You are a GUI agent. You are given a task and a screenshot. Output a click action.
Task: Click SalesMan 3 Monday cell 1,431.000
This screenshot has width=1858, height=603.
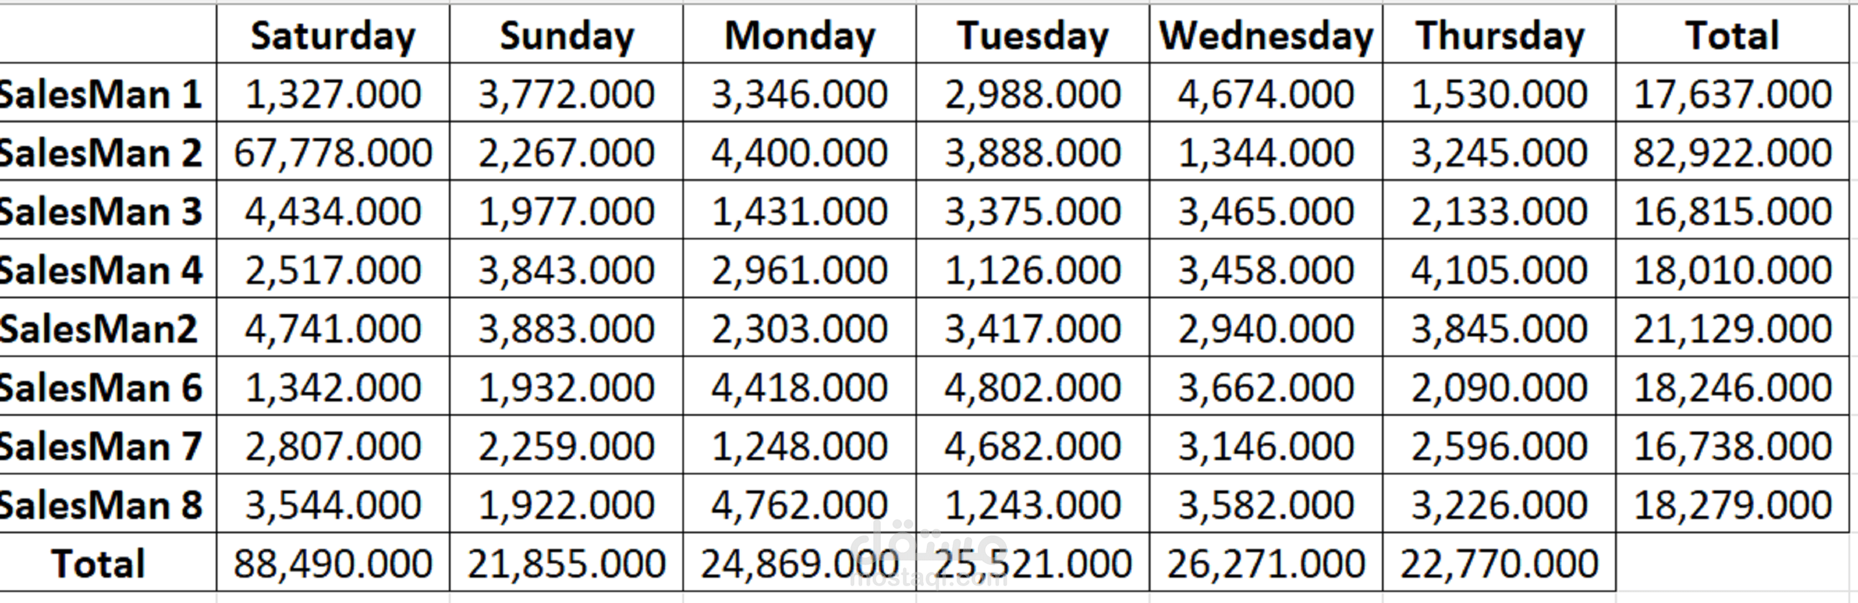tap(799, 211)
